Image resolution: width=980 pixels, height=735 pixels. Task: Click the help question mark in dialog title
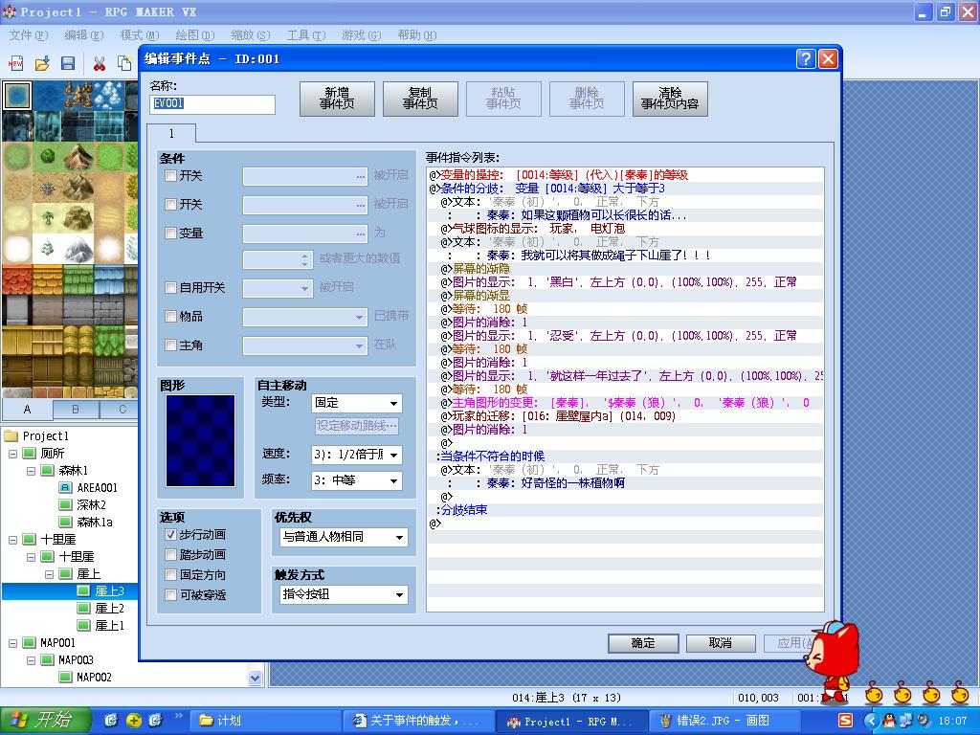tap(806, 58)
